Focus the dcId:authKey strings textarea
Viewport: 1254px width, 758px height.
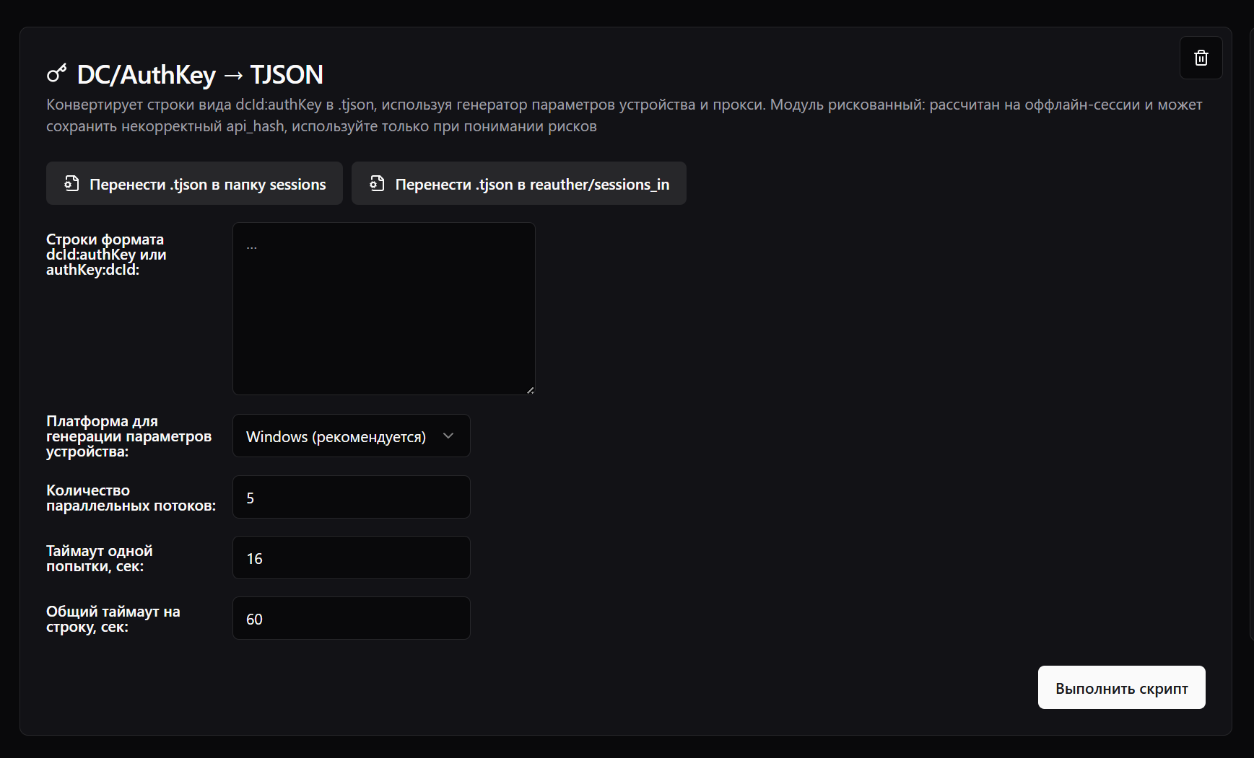click(x=383, y=309)
